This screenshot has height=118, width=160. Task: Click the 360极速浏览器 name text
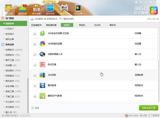pyautogui.click(x=55, y=44)
